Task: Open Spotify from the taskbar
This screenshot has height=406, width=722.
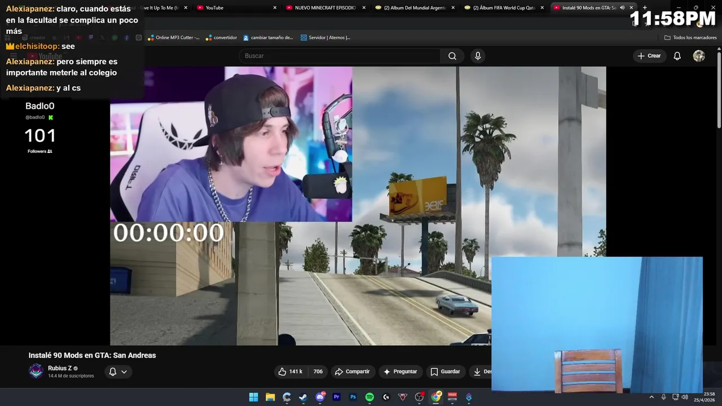Action: (369, 397)
